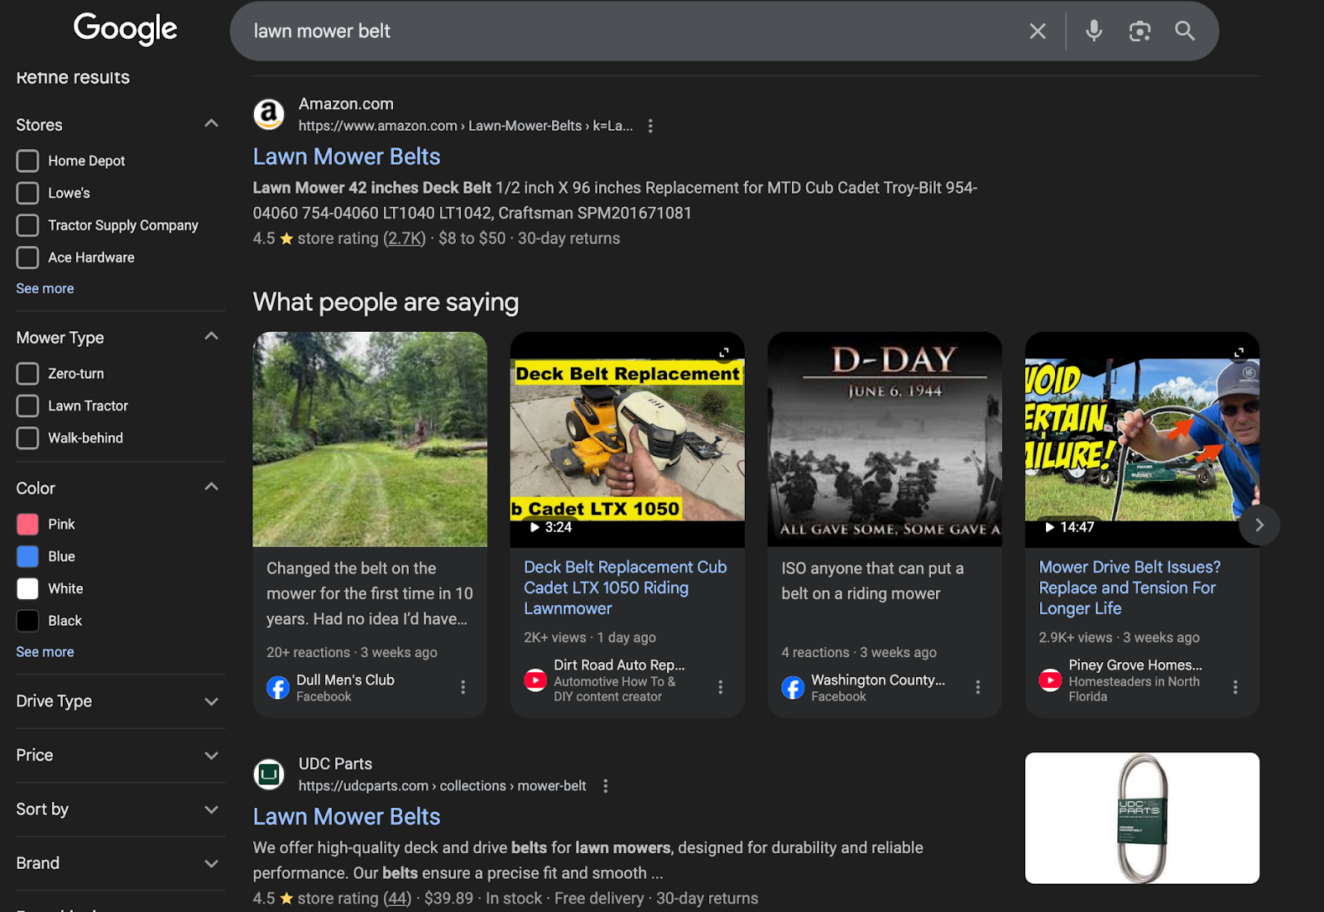Check the Lowe's store filter

click(x=27, y=193)
